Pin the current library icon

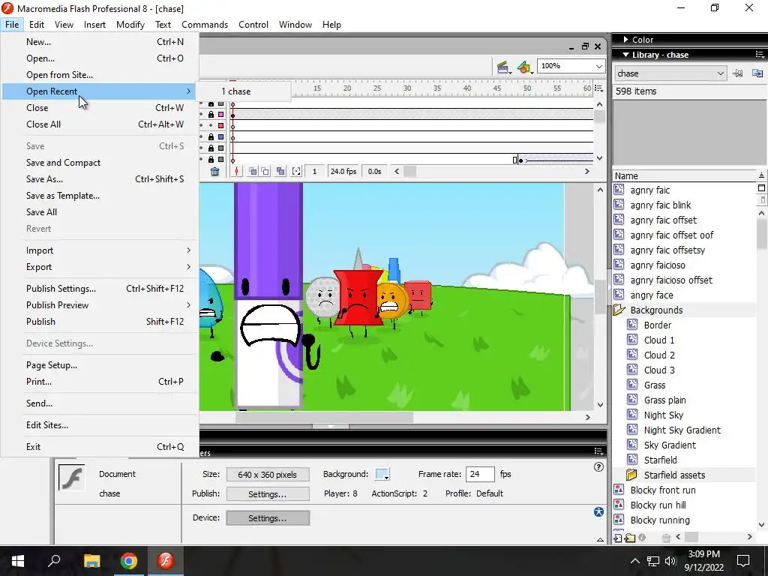point(738,73)
